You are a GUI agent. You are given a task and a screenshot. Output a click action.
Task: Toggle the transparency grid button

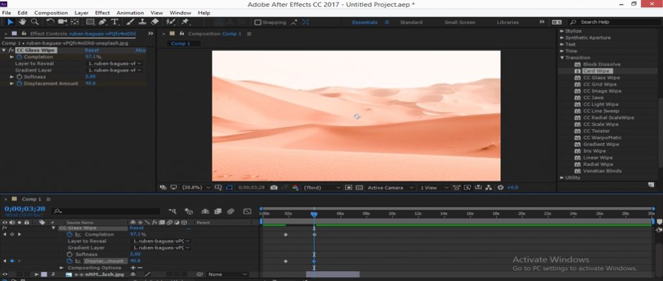coord(359,187)
